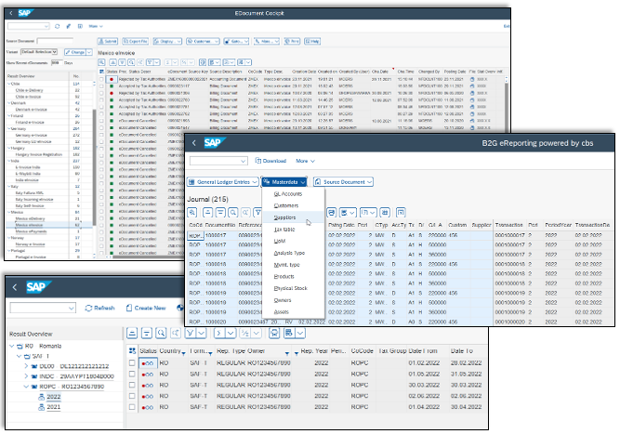Collapse the Denmark node in Result Overview
Viewport: 620px width, 434px height.
click(9, 103)
